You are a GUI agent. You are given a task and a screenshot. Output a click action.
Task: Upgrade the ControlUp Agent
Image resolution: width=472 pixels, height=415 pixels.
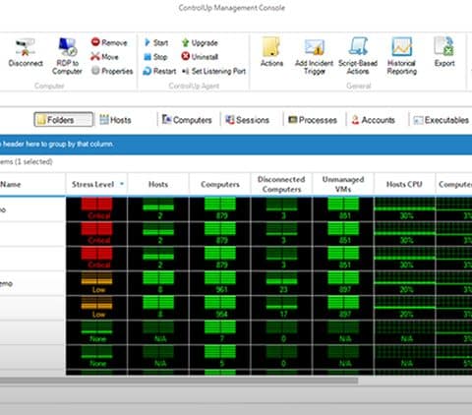point(200,42)
